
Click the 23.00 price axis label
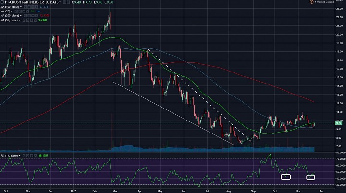tap(339, 9)
